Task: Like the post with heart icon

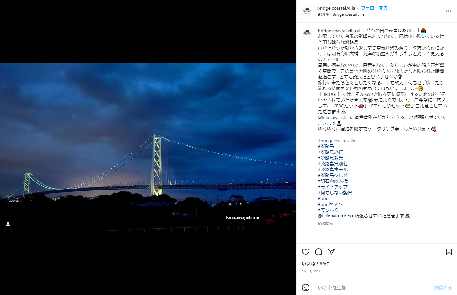Action: point(306,252)
